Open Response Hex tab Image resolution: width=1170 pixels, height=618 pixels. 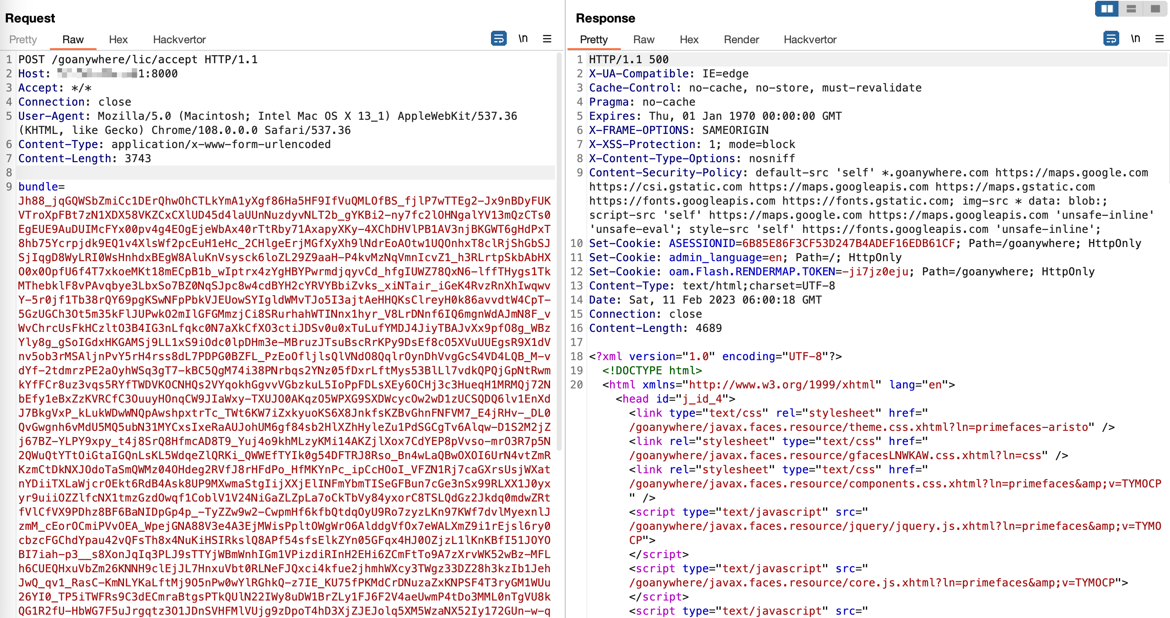(689, 40)
